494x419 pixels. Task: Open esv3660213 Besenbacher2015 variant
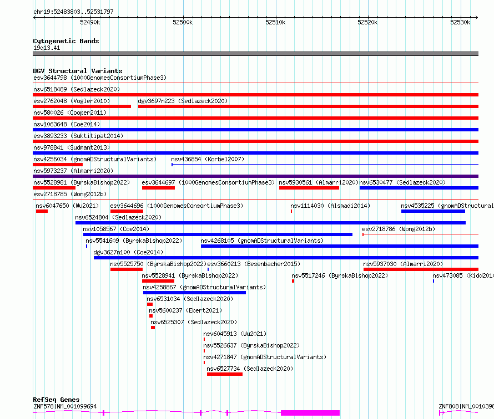pyautogui.click(x=208, y=269)
